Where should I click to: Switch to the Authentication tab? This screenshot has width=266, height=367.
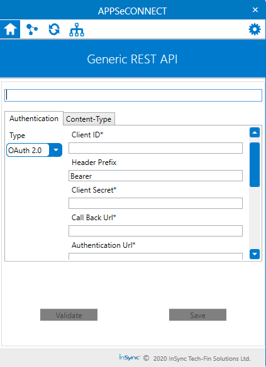coord(34,119)
